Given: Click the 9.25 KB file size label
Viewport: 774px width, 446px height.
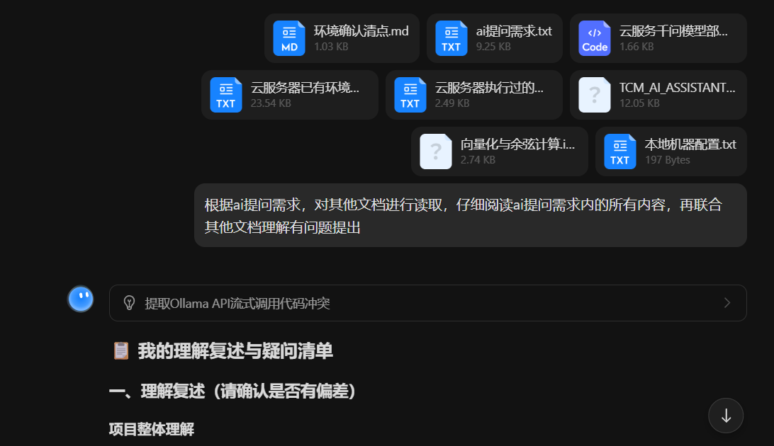Looking at the screenshot, I should click(493, 47).
